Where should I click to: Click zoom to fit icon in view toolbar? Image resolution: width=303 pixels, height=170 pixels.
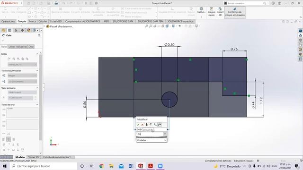(x=147, y=26)
